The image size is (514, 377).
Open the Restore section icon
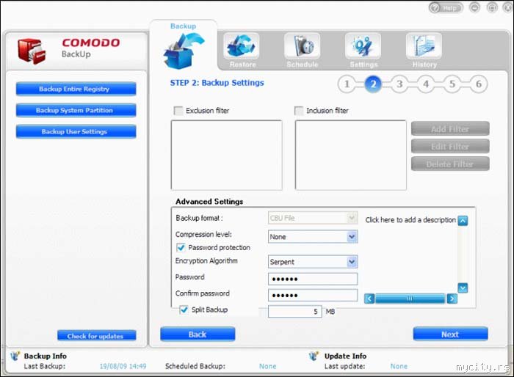242,46
